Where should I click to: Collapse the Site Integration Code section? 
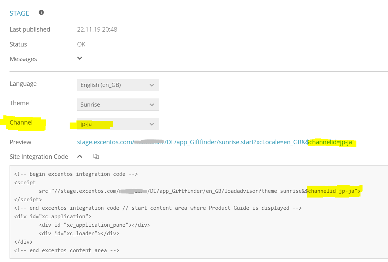tap(80, 156)
